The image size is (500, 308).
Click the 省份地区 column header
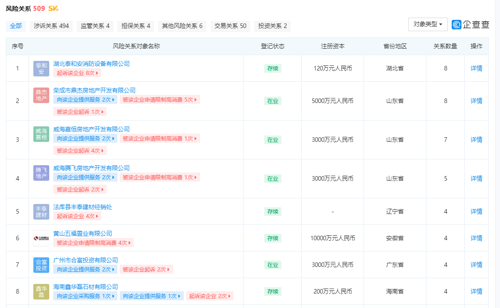click(395, 47)
